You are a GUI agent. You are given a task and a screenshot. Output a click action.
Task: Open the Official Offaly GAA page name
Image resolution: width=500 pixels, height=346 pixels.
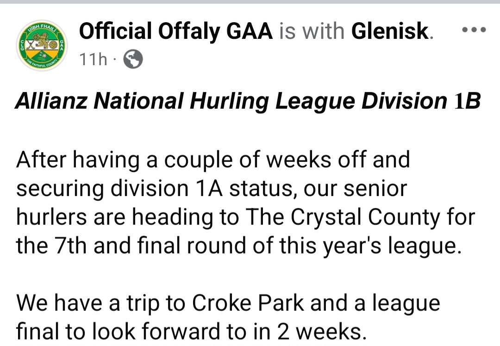[176, 31]
